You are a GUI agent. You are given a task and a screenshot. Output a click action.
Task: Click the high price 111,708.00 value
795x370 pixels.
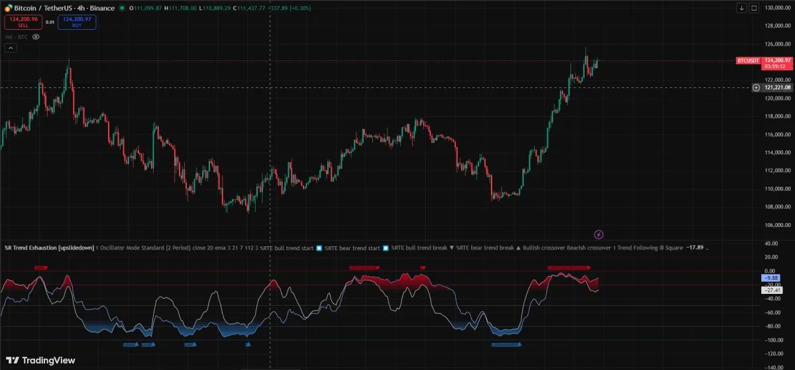(x=184, y=8)
